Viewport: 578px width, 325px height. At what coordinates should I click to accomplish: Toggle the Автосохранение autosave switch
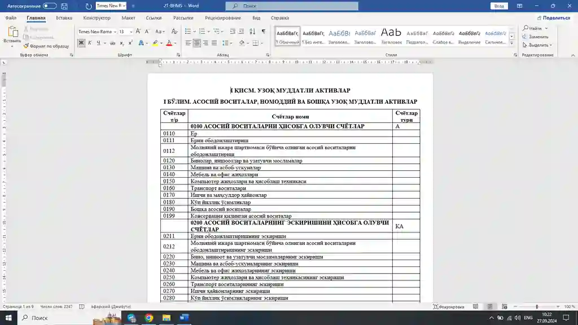(50, 6)
